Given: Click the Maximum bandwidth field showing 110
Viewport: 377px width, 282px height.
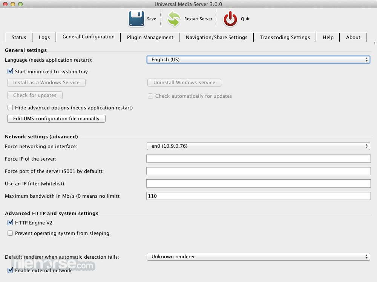Looking at the screenshot, I should [259, 196].
